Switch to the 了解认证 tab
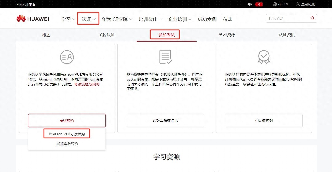 click(x=107, y=35)
